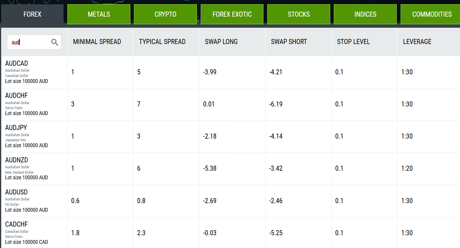
Task: Switch to the FOREX tab
Action: [x=32, y=14]
